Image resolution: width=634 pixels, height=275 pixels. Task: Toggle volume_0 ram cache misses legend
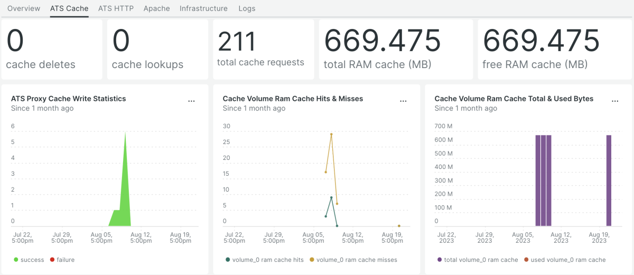(353, 260)
